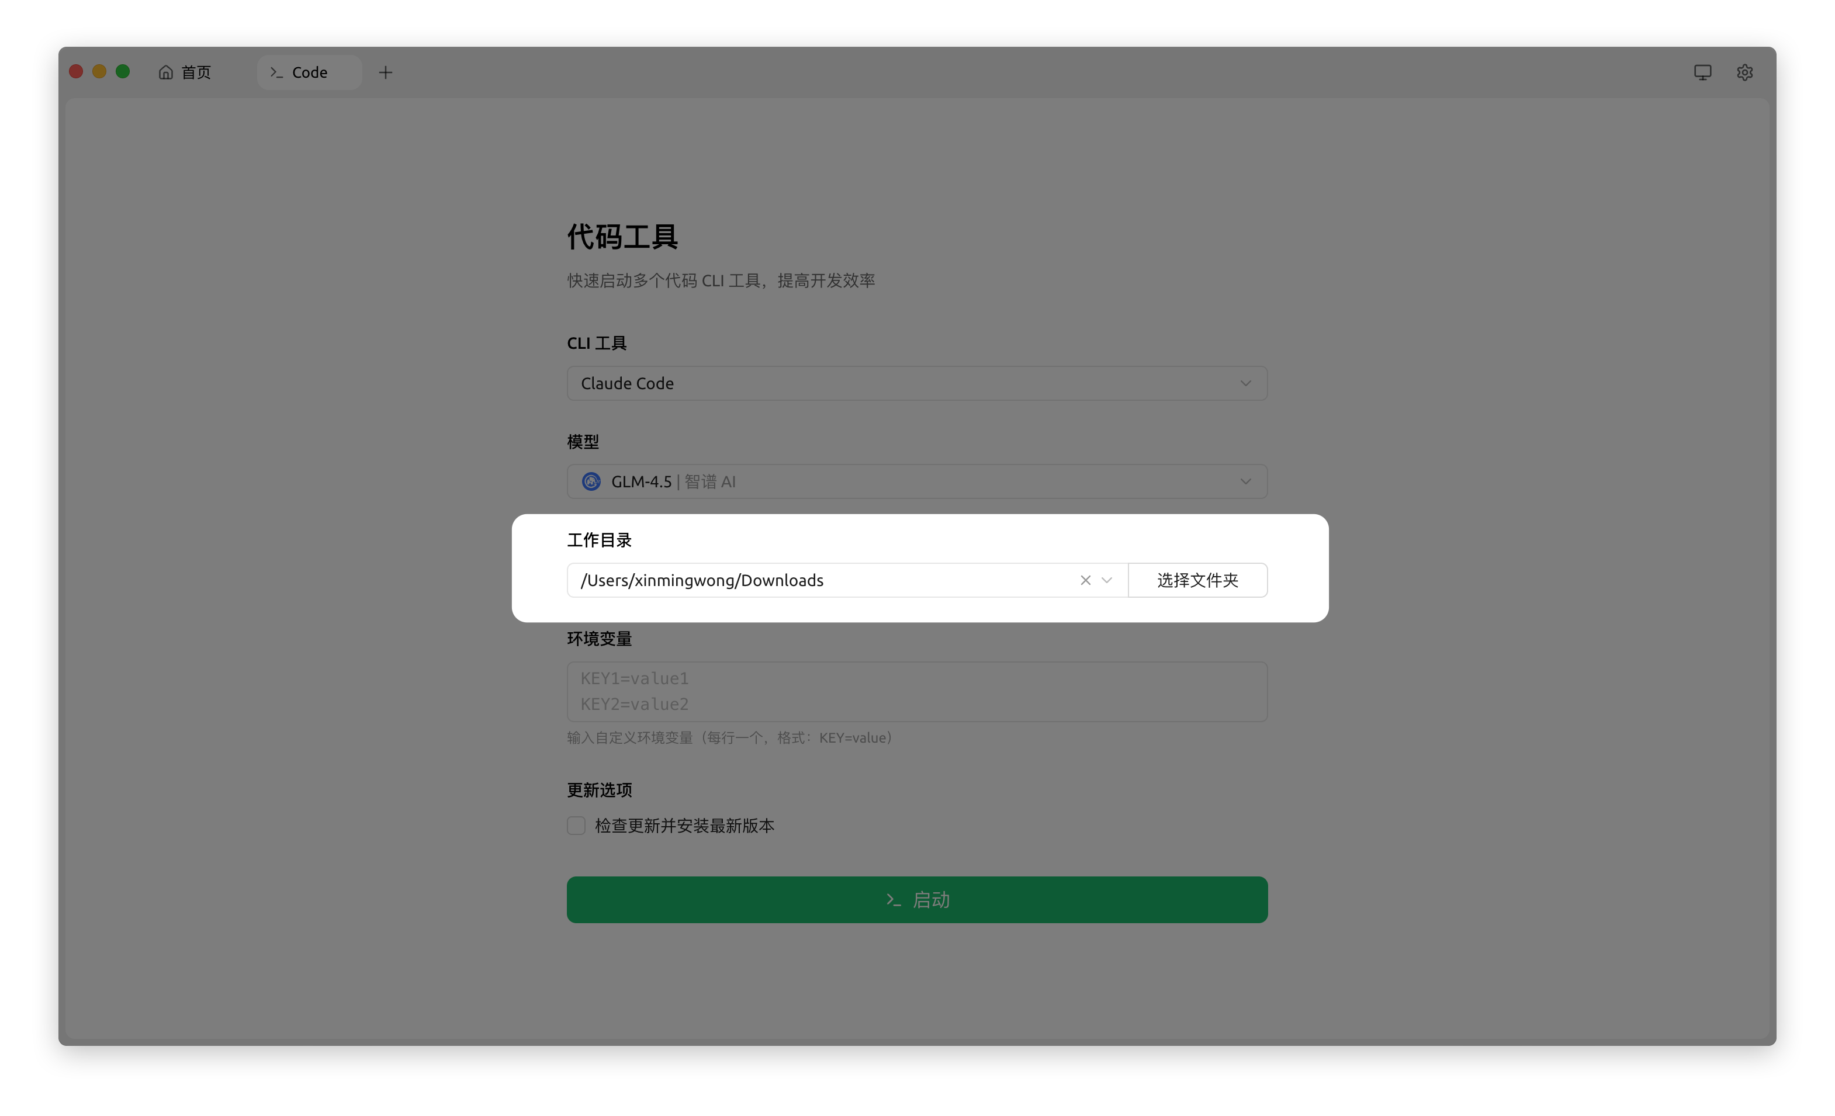Expand working directory history chevron
Screen dimensions: 1835x1116
click(1107, 580)
